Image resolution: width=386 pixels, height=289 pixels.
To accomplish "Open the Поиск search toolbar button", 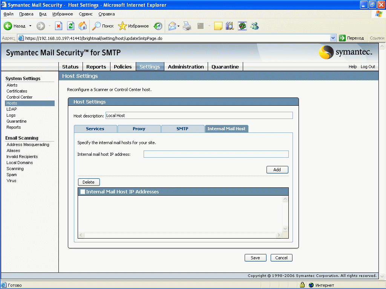I will pyautogui.click(x=103, y=26).
